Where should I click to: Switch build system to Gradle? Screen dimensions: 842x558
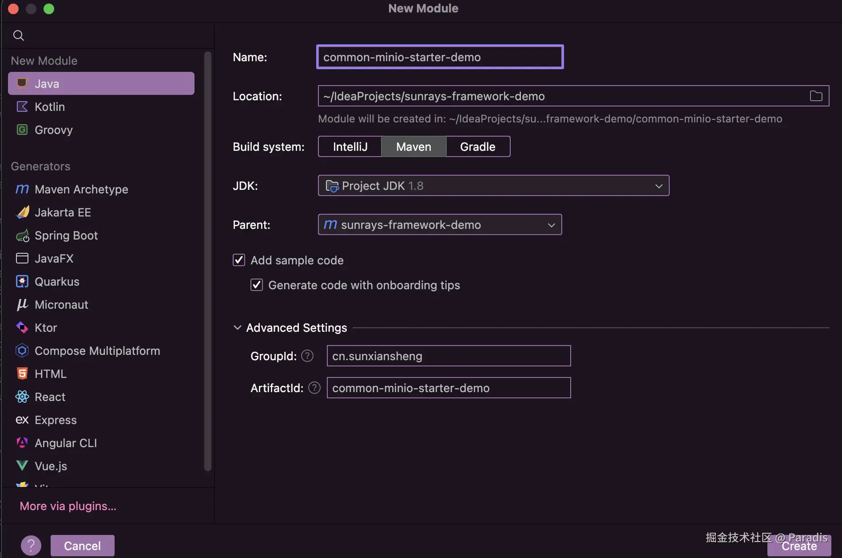(x=478, y=146)
